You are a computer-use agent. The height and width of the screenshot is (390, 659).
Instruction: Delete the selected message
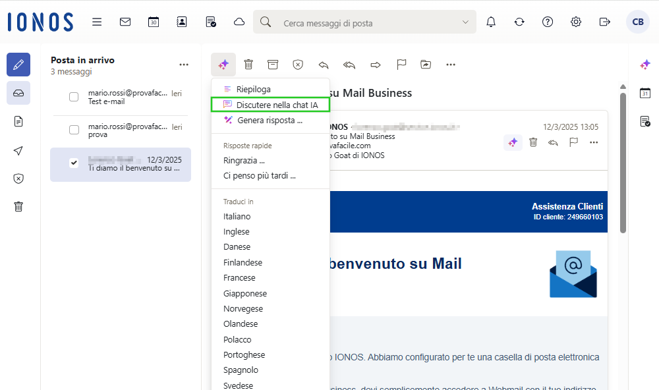pos(248,65)
